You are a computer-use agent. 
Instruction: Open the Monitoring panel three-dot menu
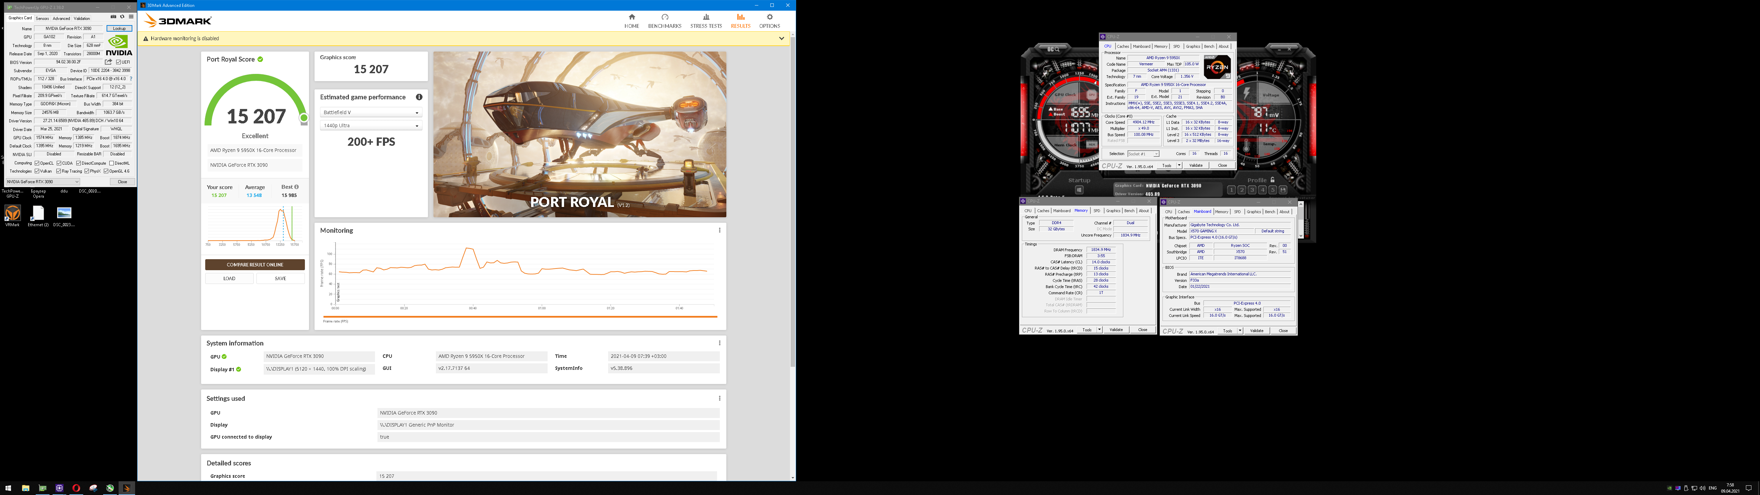point(719,230)
